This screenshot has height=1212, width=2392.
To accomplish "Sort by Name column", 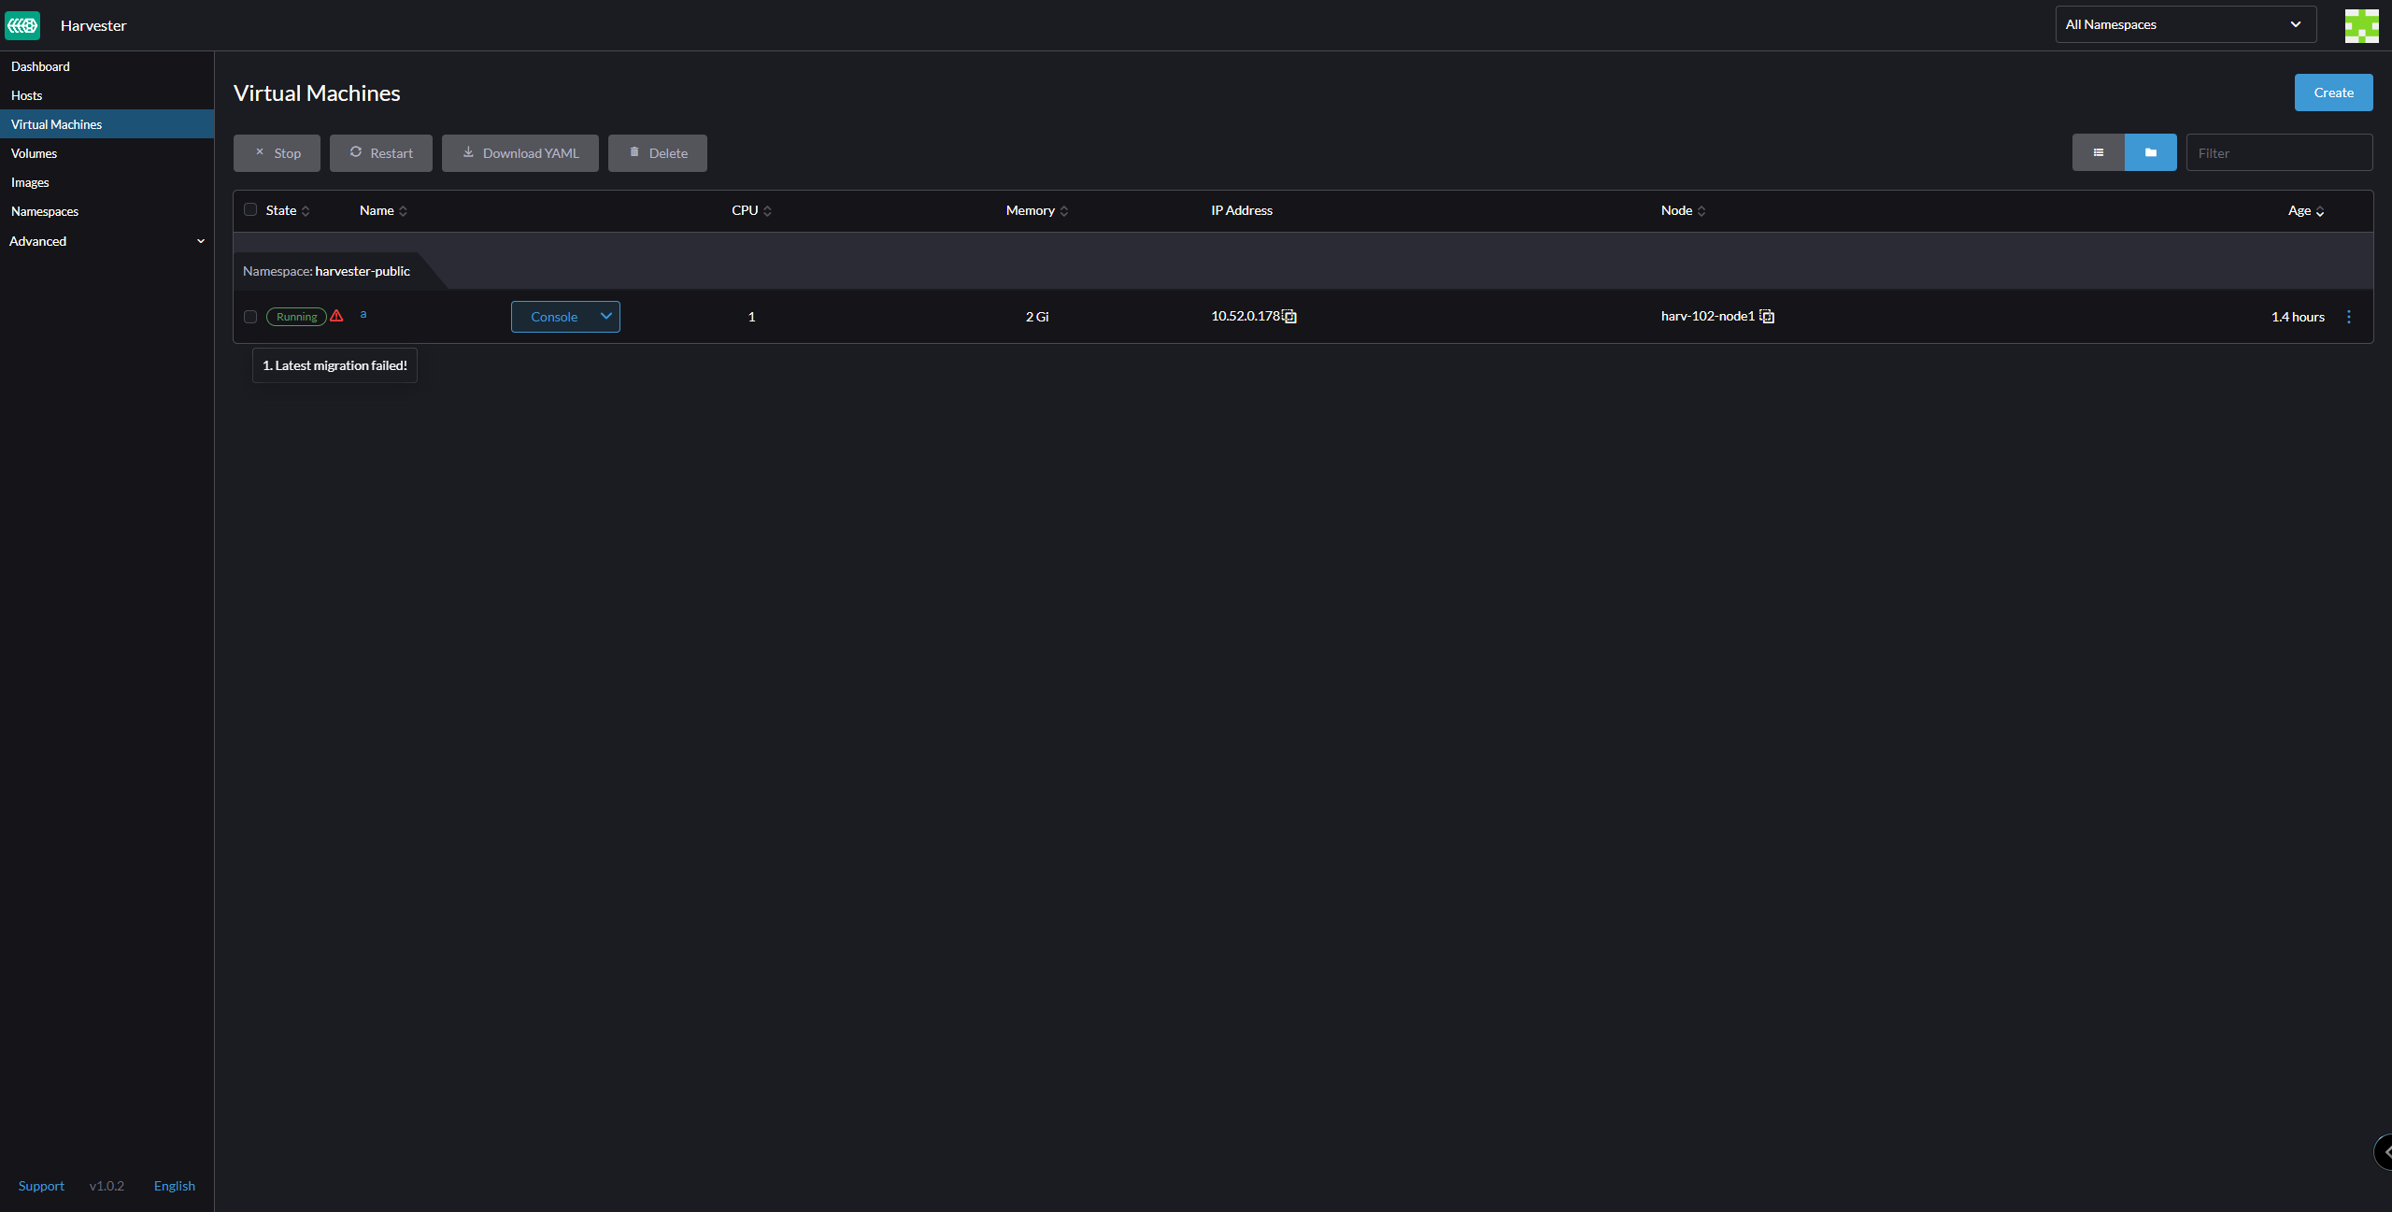I will click(383, 210).
